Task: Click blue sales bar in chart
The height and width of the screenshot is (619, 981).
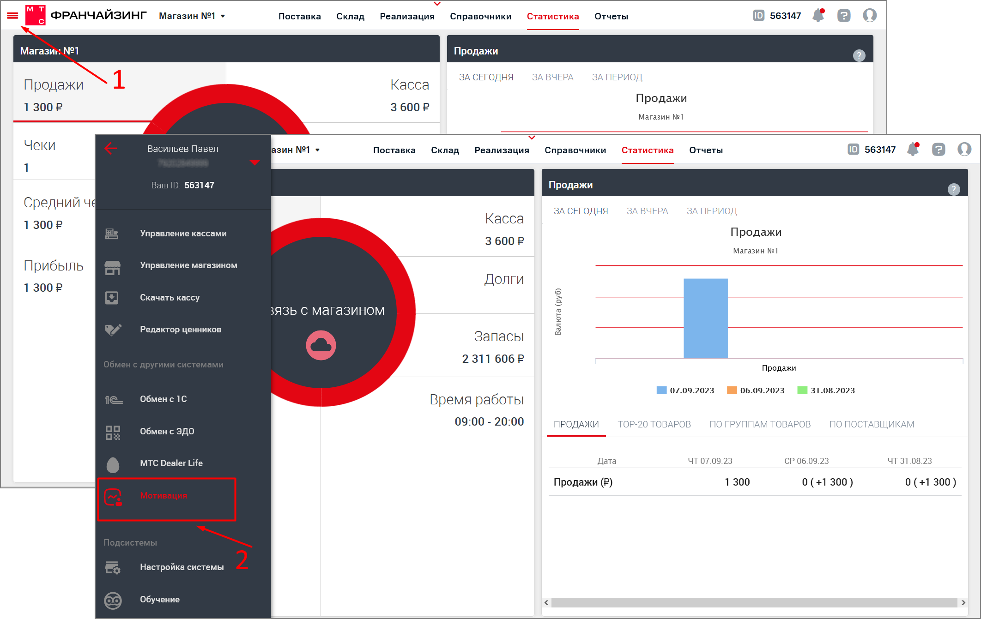Action: 705,318
